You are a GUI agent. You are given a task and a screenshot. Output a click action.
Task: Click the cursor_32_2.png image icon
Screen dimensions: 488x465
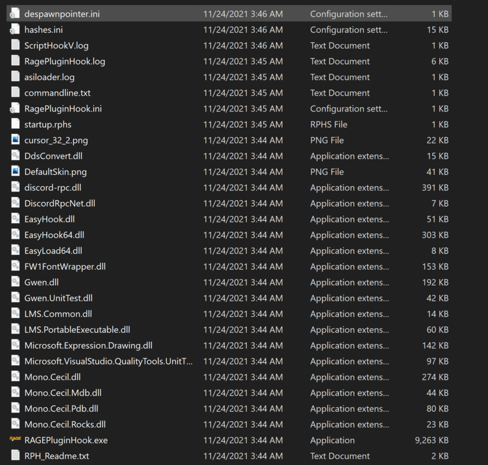(x=16, y=140)
